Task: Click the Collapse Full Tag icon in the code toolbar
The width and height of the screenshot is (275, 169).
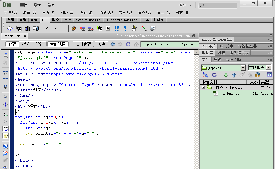Action: click(x=5, y=73)
